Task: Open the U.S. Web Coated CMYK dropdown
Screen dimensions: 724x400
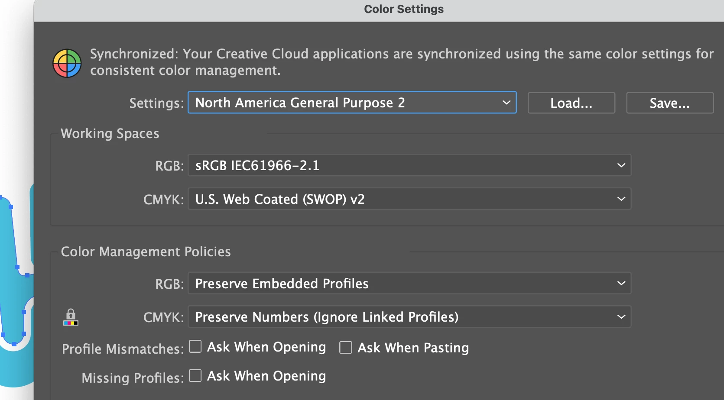Action: [x=409, y=199]
